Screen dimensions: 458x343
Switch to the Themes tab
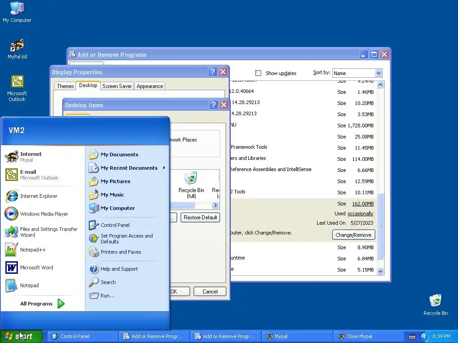point(65,86)
